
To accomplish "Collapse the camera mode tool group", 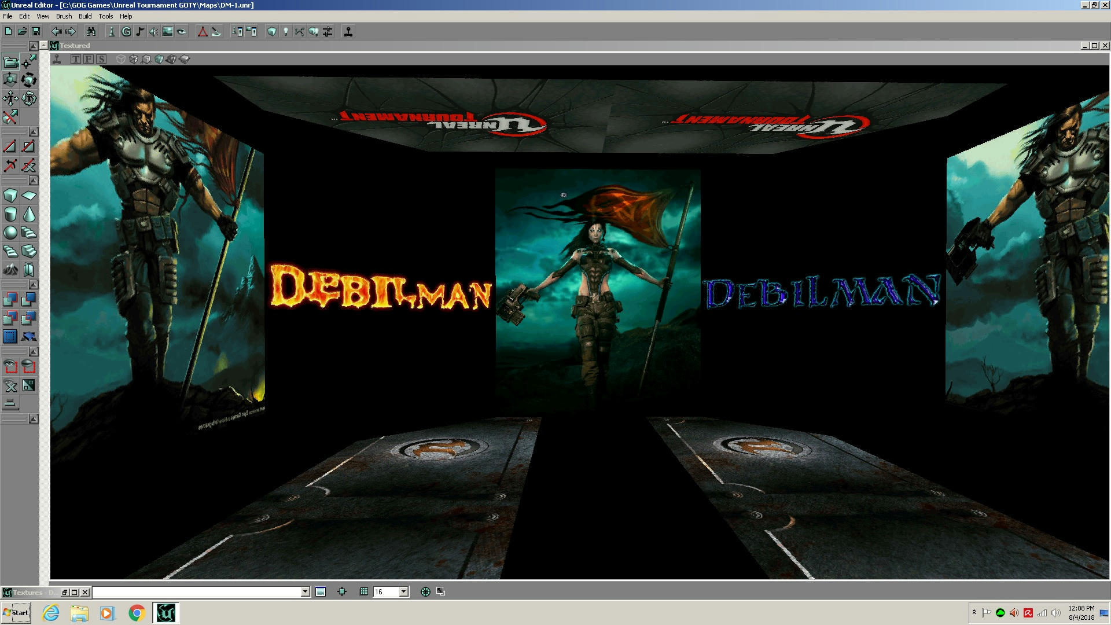I will (34, 46).
